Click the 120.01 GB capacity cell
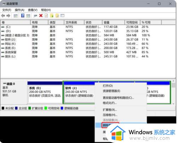 tap(111, 31)
